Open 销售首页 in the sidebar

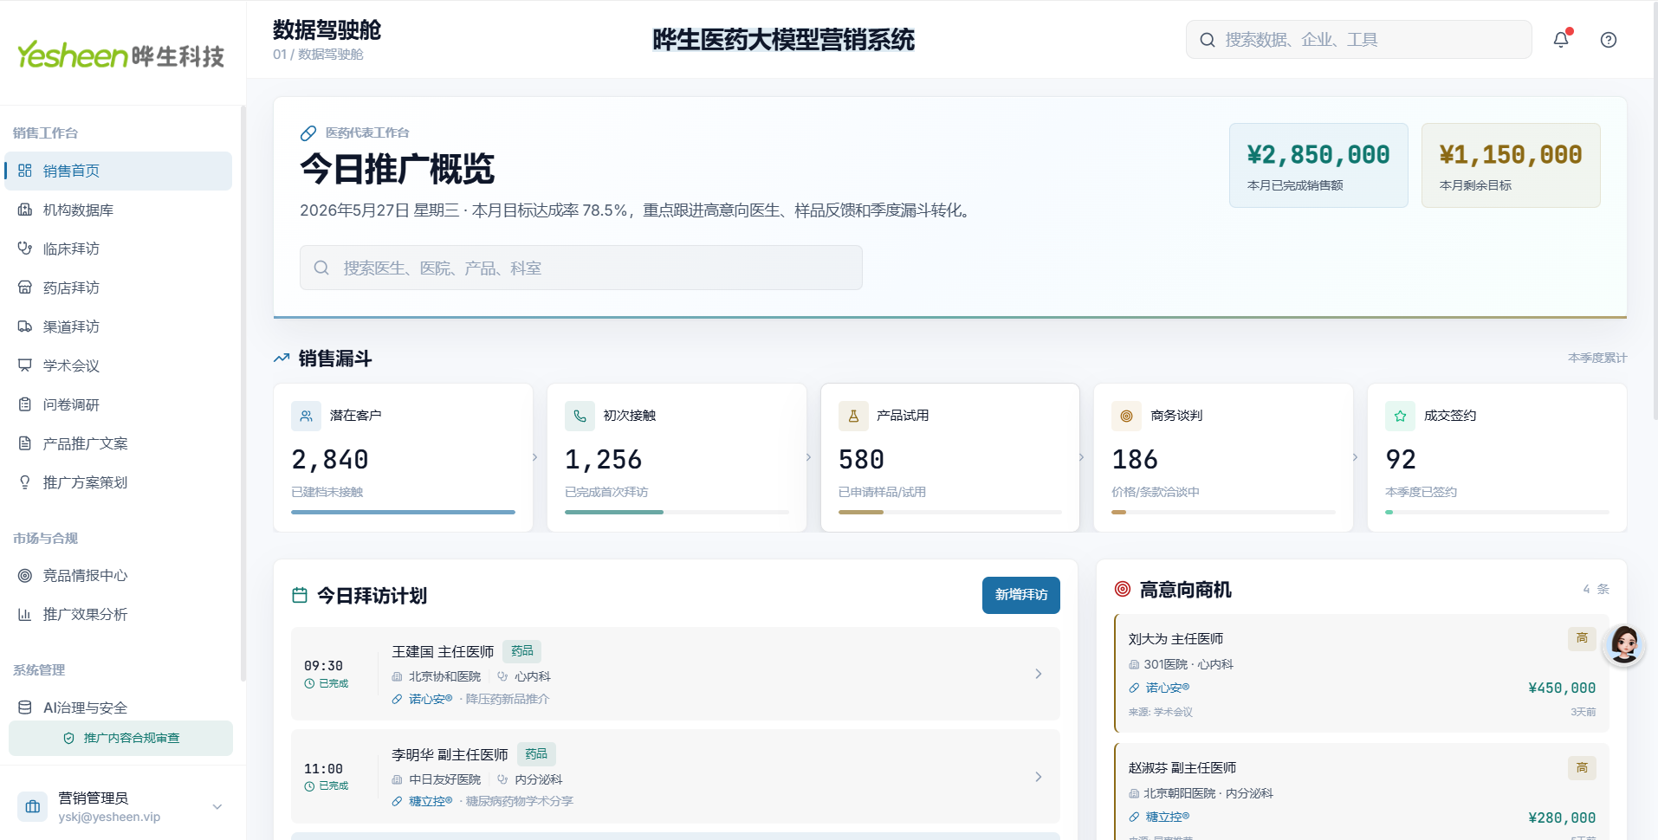(x=119, y=171)
